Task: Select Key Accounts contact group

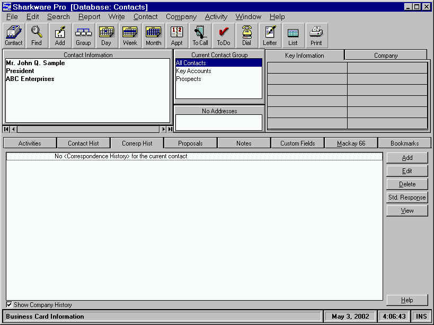Action: [x=193, y=71]
